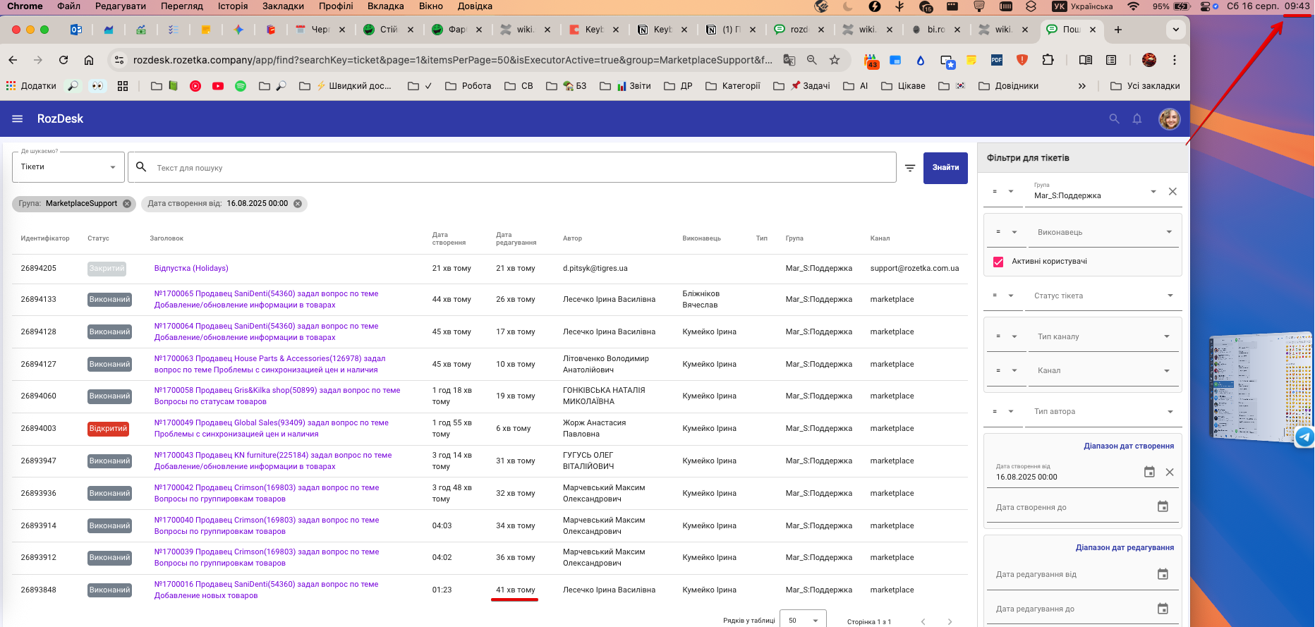Expand the 'Тікети' search type dropdown
The image size is (1315, 627).
pyautogui.click(x=68, y=167)
